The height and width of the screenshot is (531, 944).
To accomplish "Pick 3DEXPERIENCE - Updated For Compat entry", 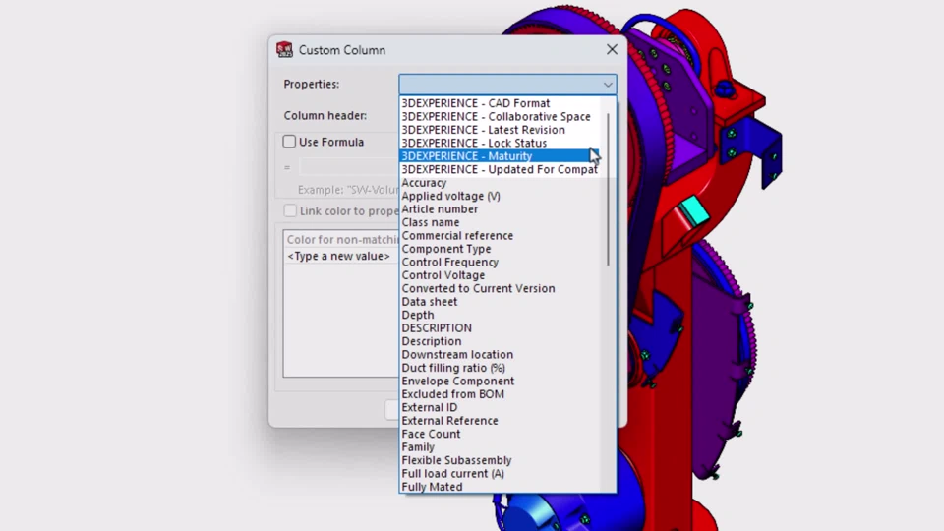I will tap(500, 170).
